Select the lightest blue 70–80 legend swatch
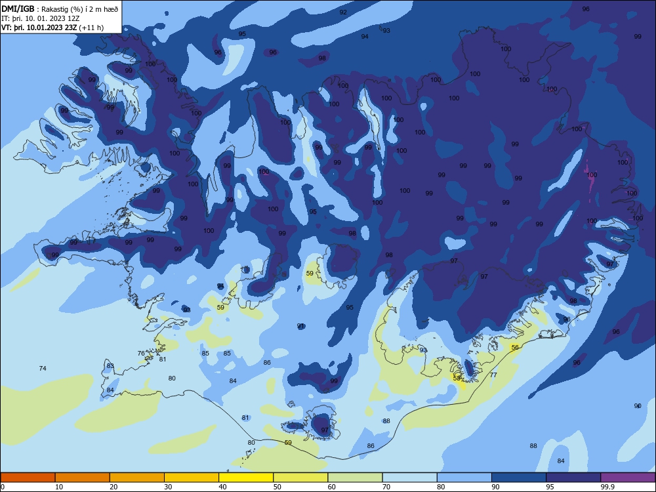The width and height of the screenshot is (656, 492). (409, 478)
